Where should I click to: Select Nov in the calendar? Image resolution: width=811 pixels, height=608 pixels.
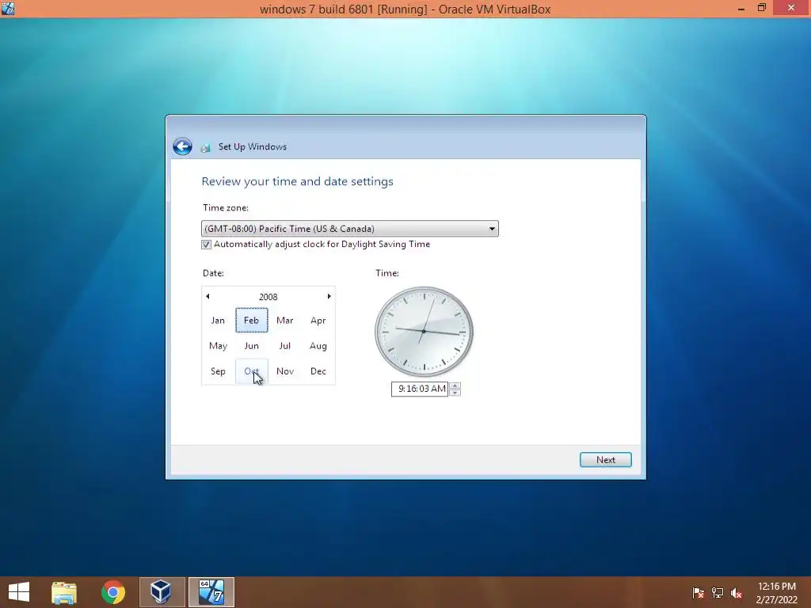point(285,371)
